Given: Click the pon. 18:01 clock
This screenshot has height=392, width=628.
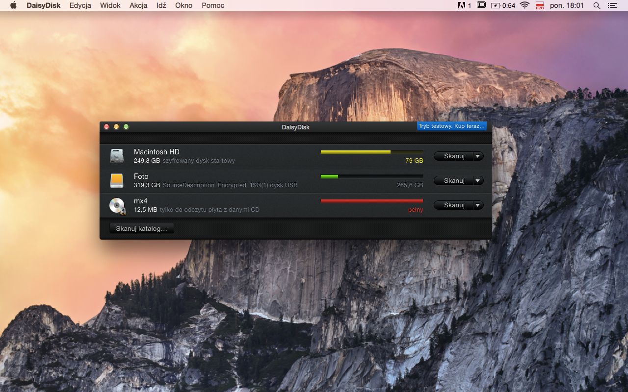Looking at the screenshot, I should pos(567,5).
